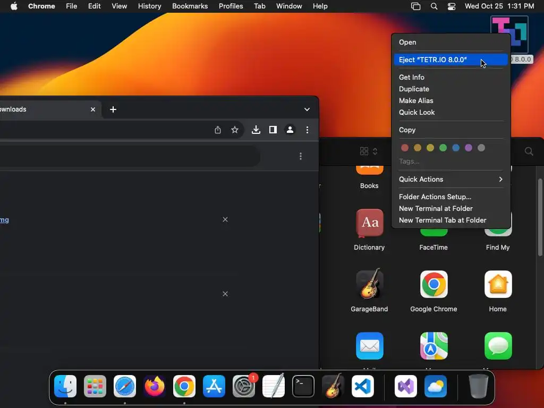
Task: Open Chrome's three-dot main menu
Action: click(307, 130)
